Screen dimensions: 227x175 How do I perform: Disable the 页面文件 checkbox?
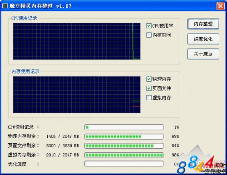point(149,88)
